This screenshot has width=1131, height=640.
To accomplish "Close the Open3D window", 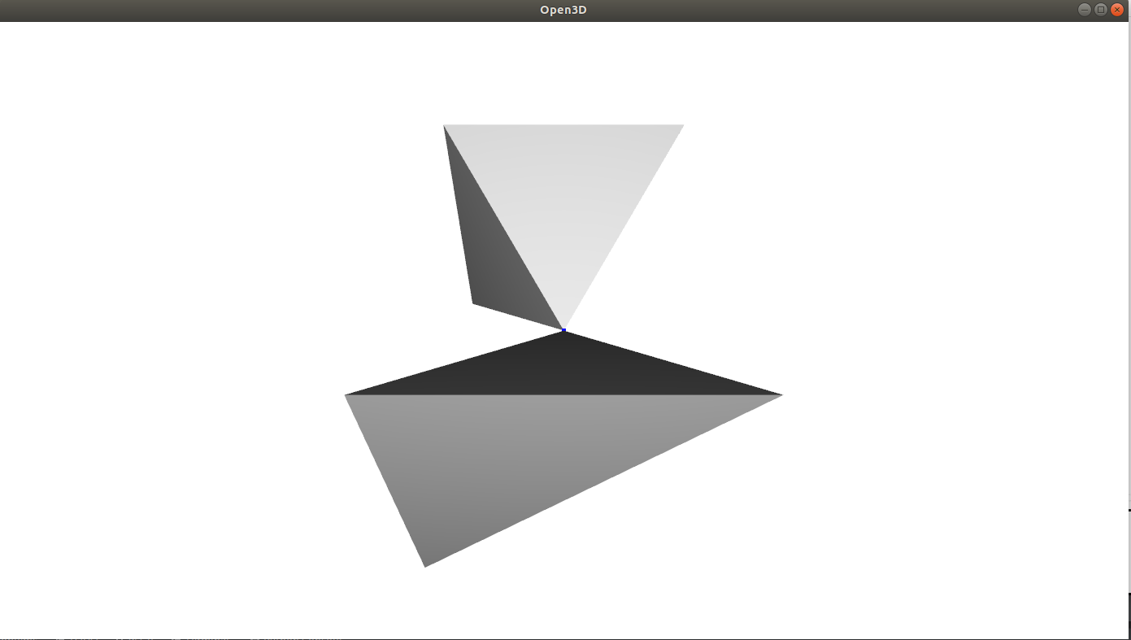I will [1117, 10].
